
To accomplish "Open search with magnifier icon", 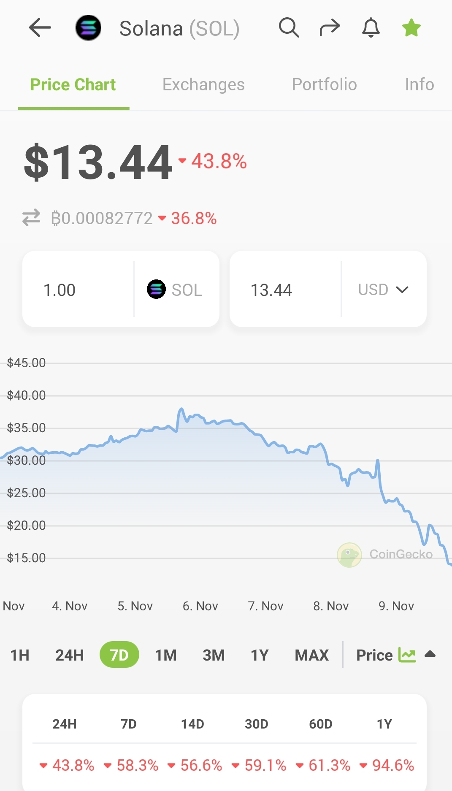I will (289, 28).
